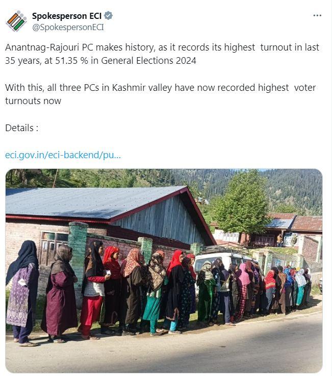Image resolution: width=332 pixels, height=376 pixels.
Task: Click 'Kashmir valley' in second paragraph
Action: click(142, 88)
